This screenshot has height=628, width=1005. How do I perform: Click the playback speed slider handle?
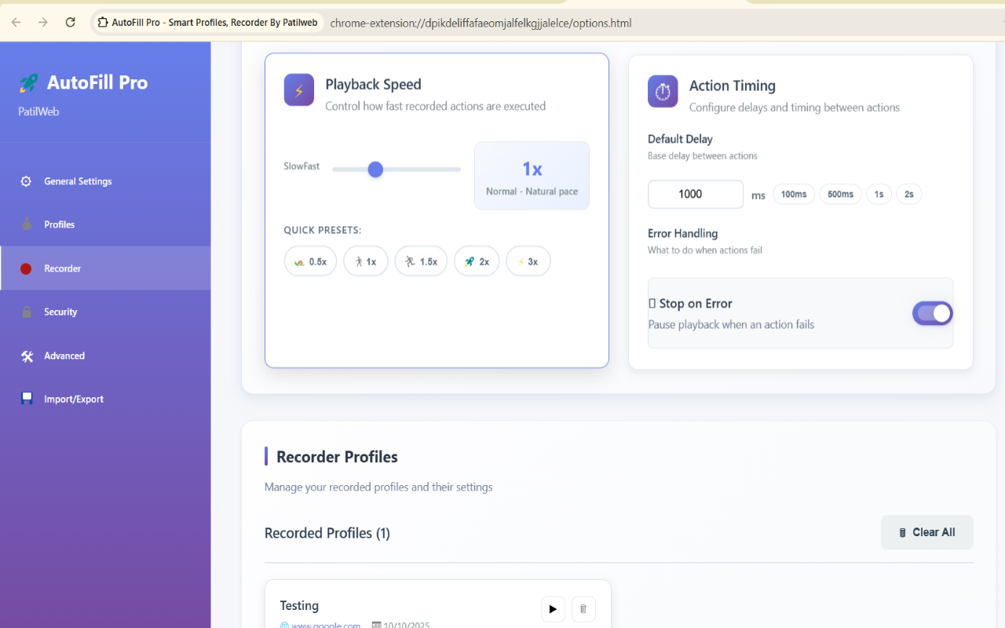point(375,170)
